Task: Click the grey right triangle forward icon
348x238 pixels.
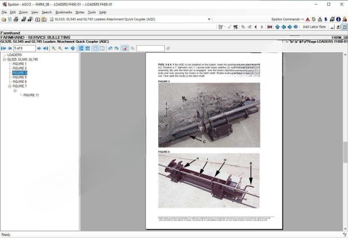Action: (x=262, y=27)
